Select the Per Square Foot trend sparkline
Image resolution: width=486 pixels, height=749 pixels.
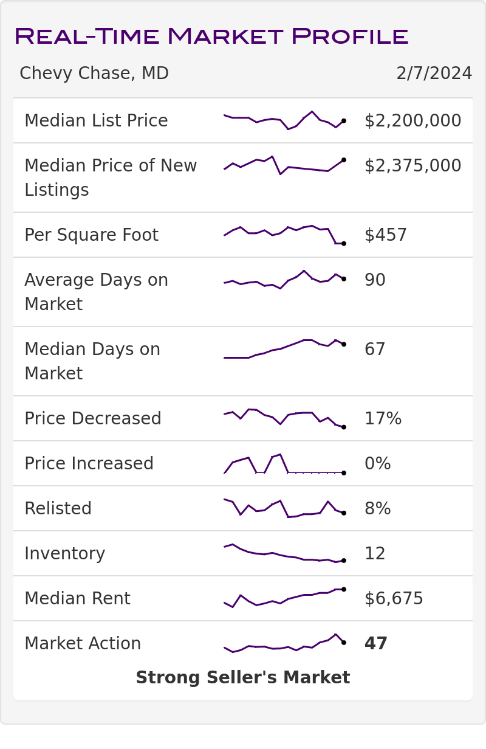click(x=284, y=235)
